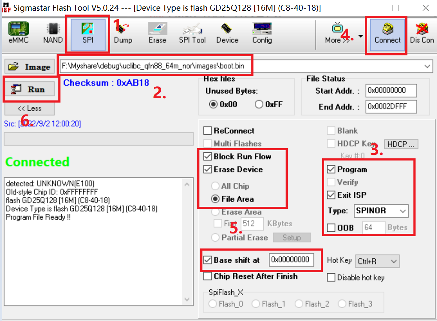The image size is (437, 321).
Task: Click the green 'Connected' status text
Action: point(37,162)
